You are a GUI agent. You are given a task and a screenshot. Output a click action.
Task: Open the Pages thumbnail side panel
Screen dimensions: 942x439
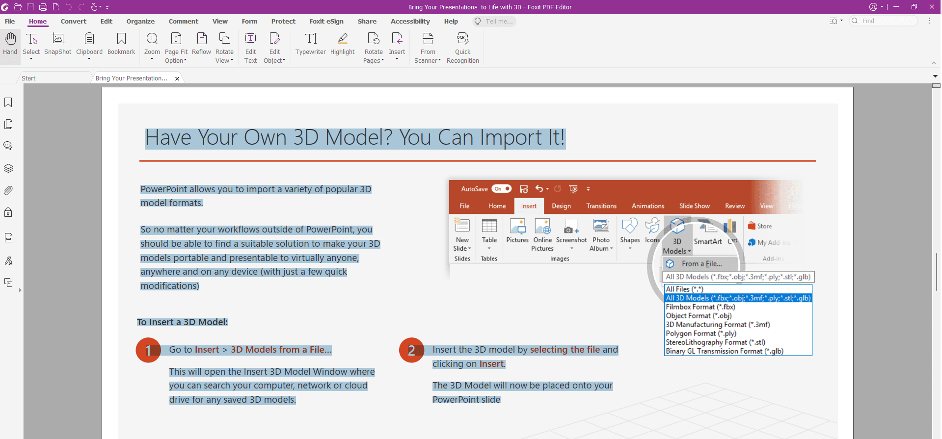[8, 124]
